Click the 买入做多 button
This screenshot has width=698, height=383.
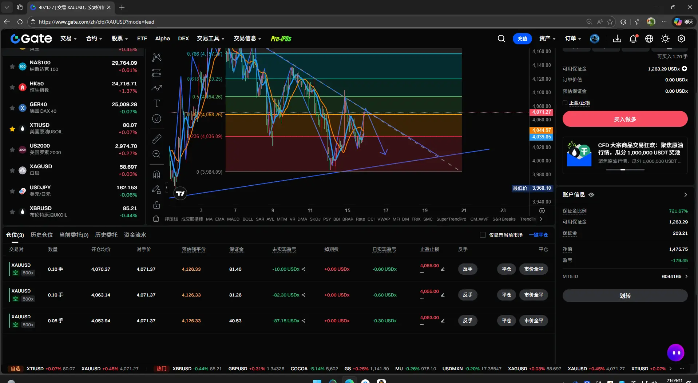point(625,119)
